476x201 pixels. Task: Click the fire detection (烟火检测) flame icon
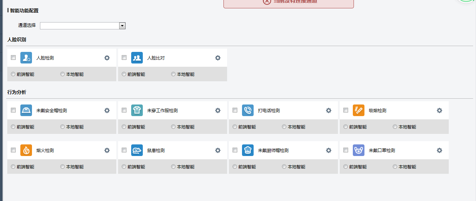point(26,151)
